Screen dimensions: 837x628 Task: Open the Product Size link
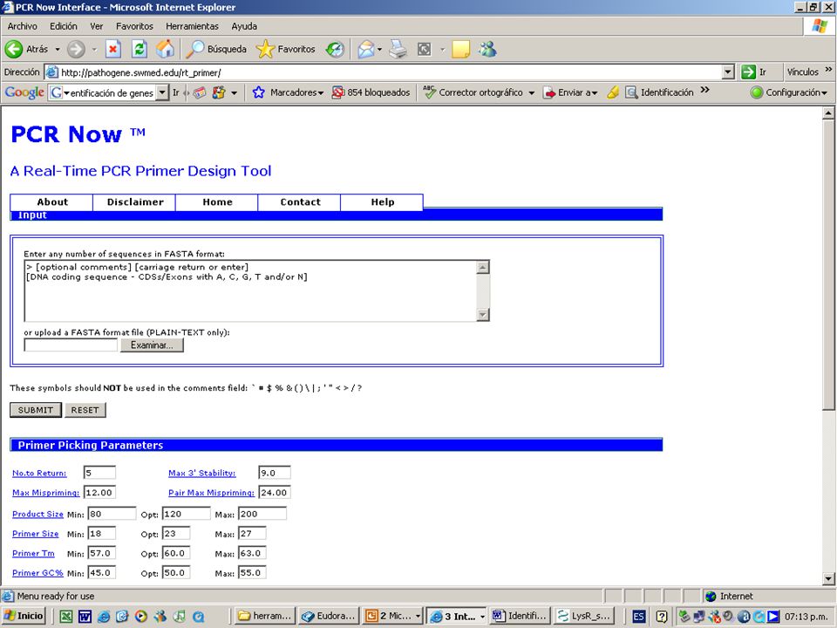tap(37, 515)
